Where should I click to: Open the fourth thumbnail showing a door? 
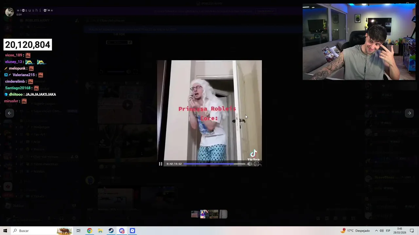coord(223,214)
